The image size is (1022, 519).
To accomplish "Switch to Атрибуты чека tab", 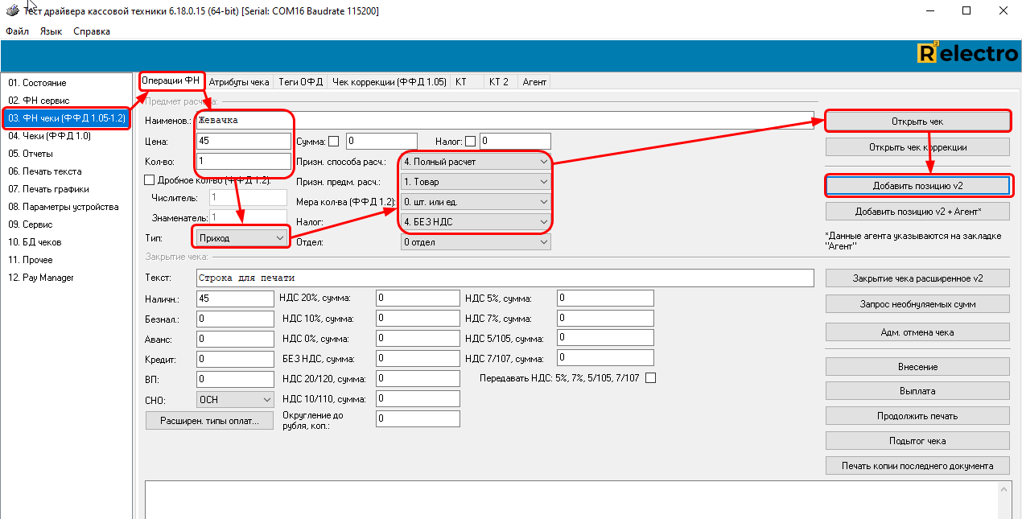I will click(239, 82).
